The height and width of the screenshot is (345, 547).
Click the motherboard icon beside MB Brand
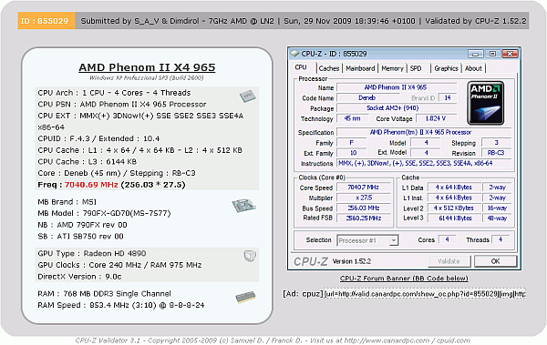[x=243, y=206]
